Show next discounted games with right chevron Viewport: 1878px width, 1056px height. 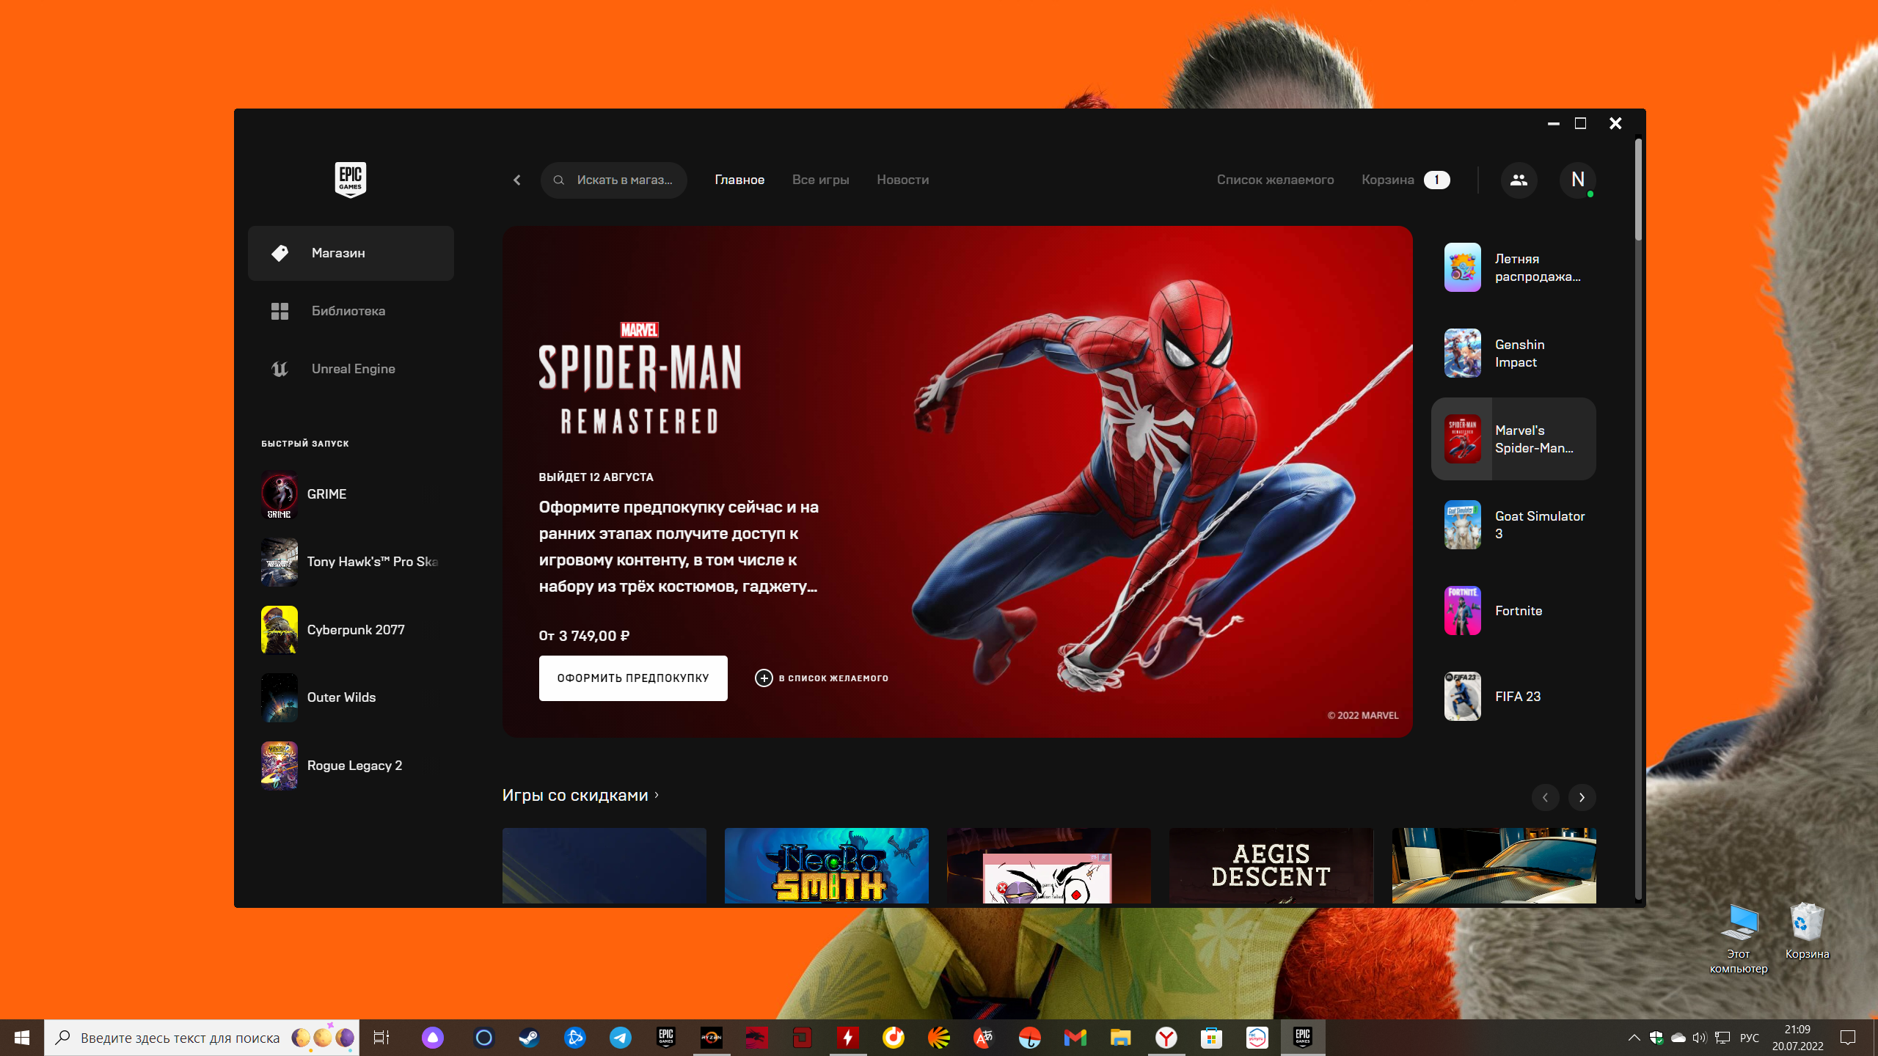(1582, 797)
